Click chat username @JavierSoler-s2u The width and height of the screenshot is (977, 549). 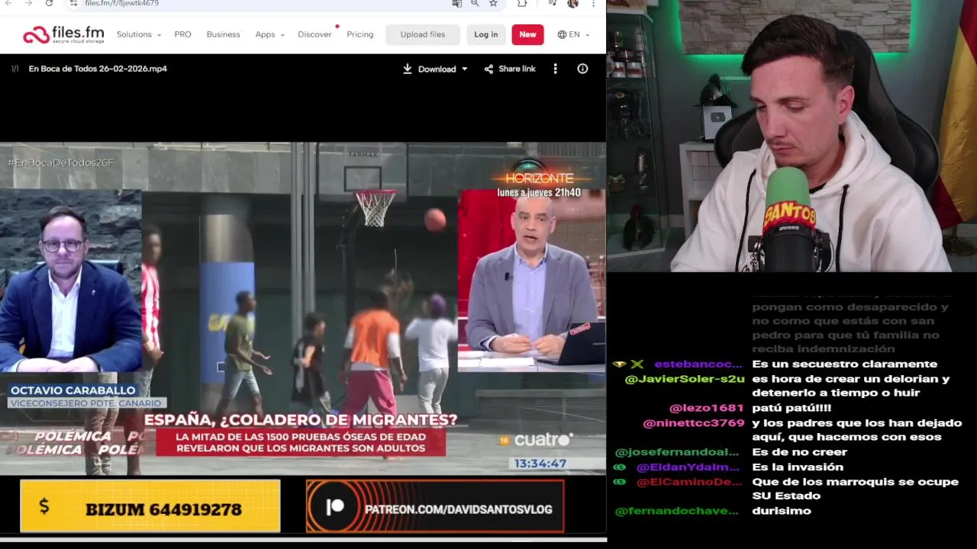point(685,379)
